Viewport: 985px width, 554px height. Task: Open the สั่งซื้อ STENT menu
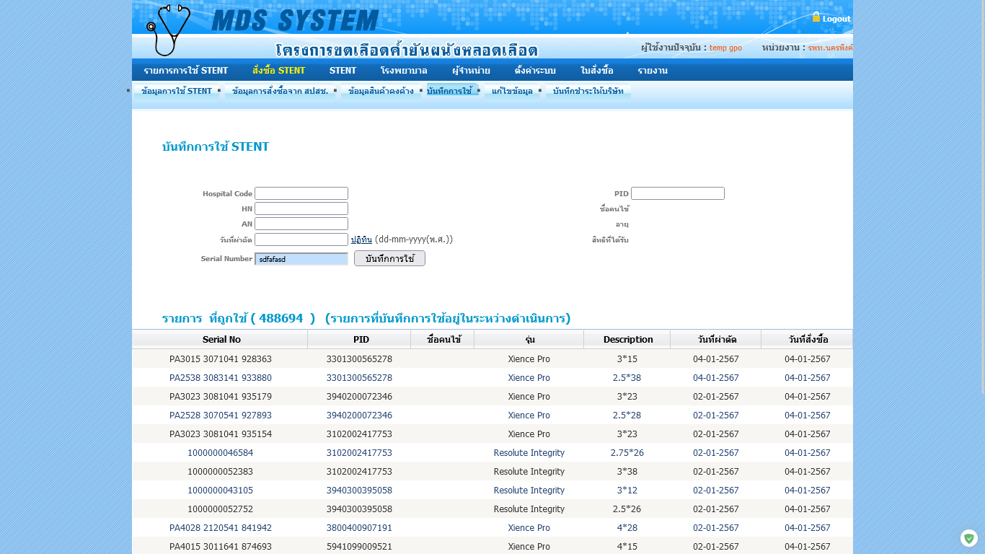tap(278, 70)
